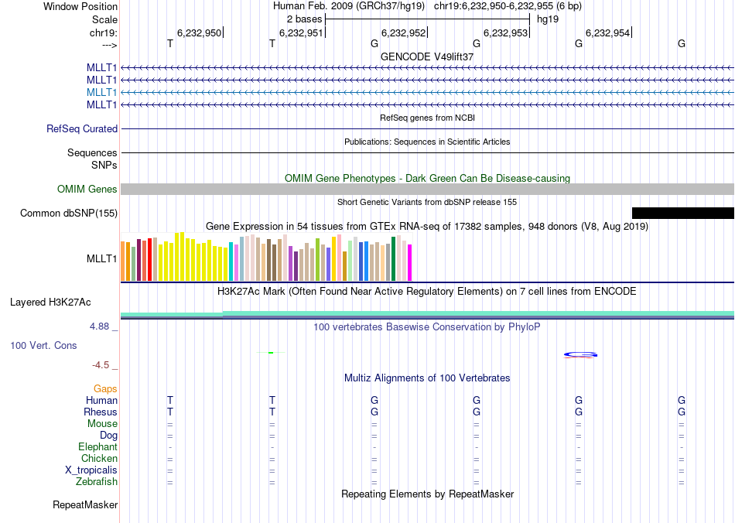Select the Human Feb. 2009 (GRCh37/hg19) heading
735x523 pixels.
[x=349, y=6]
